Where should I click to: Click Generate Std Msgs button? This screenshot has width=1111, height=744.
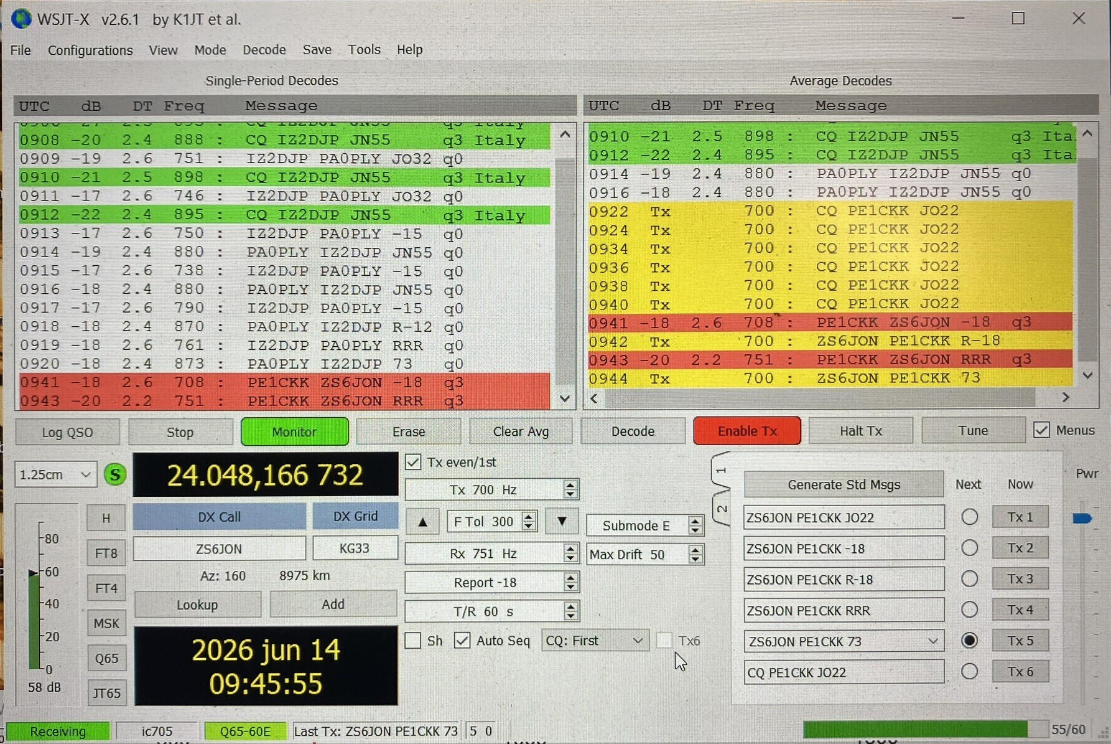click(x=844, y=484)
